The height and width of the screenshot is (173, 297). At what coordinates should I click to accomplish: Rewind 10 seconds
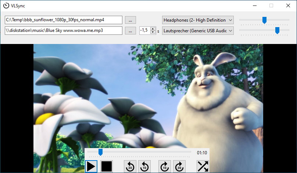pos(144,166)
